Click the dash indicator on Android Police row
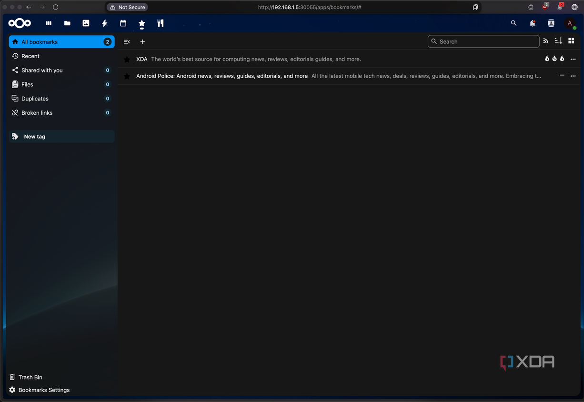The height and width of the screenshot is (402, 584). coord(562,75)
